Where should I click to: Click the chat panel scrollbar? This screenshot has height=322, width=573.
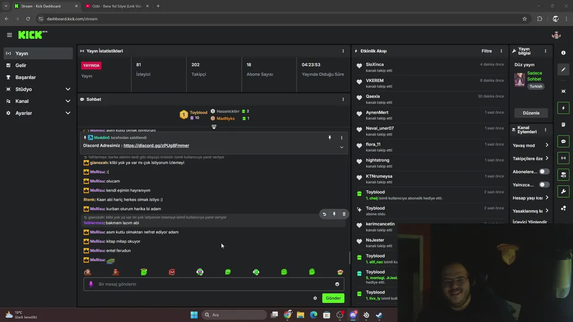point(349,258)
